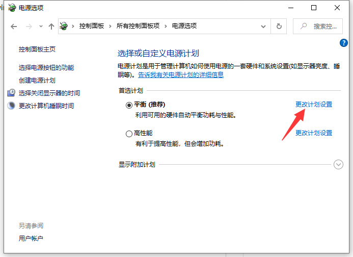The height and width of the screenshot is (257, 353).
Task: Click the moon sleep icon in sidebar
Action: pos(11,105)
